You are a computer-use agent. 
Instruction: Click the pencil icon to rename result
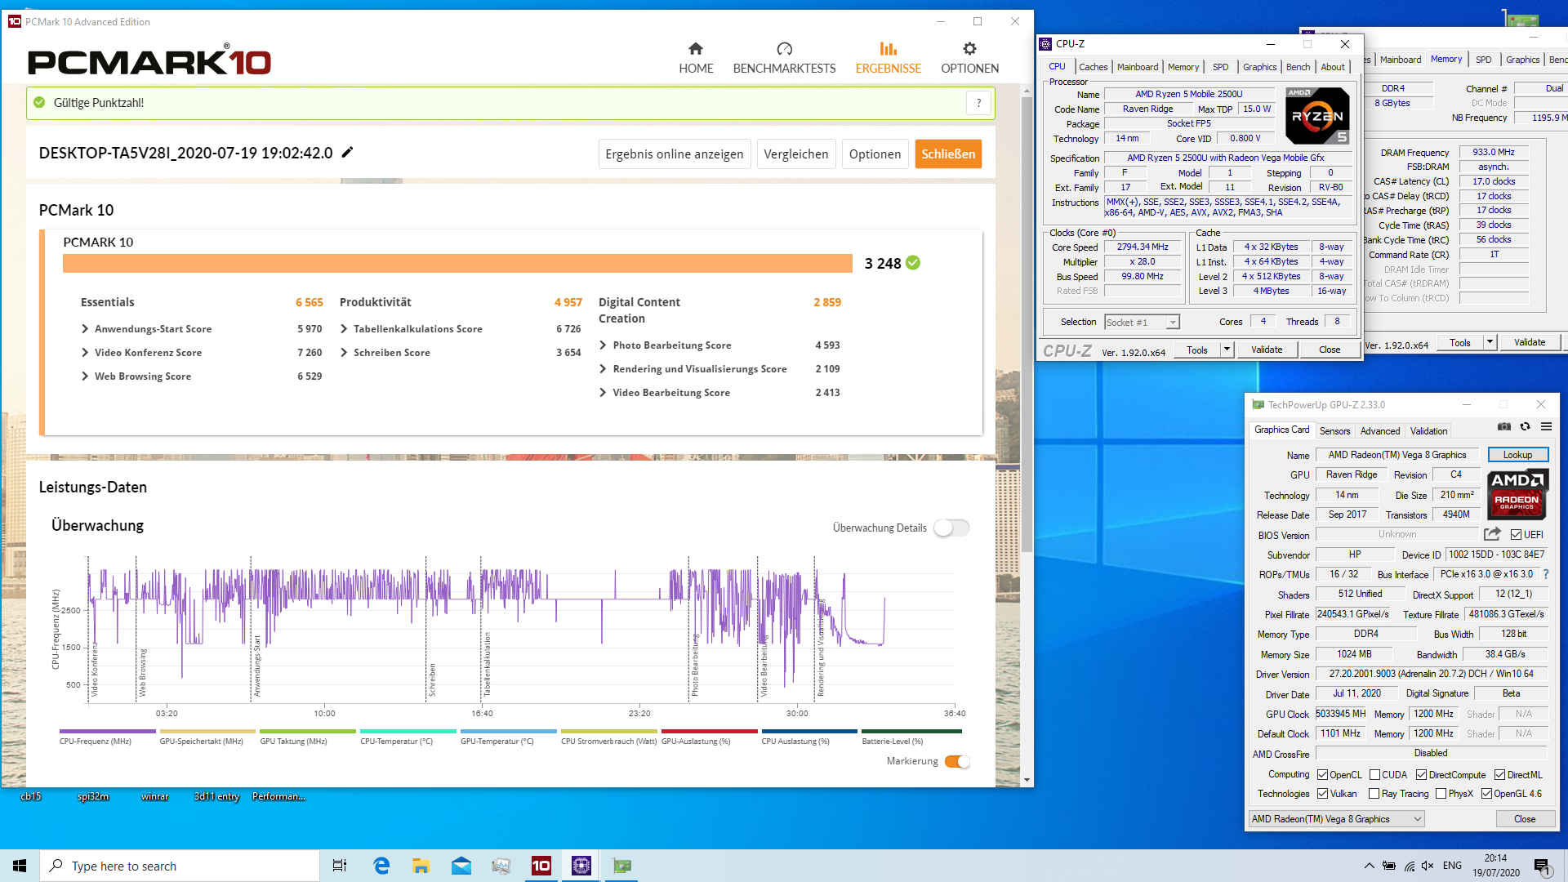[x=347, y=152]
